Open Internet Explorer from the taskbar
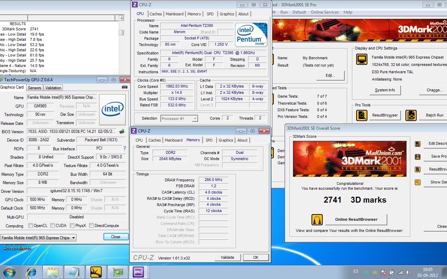Viewport: 447px width, 279px height. click(x=32, y=272)
